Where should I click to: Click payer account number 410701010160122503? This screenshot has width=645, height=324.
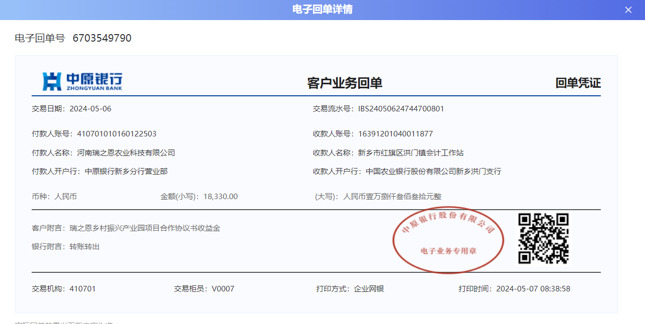(x=117, y=134)
